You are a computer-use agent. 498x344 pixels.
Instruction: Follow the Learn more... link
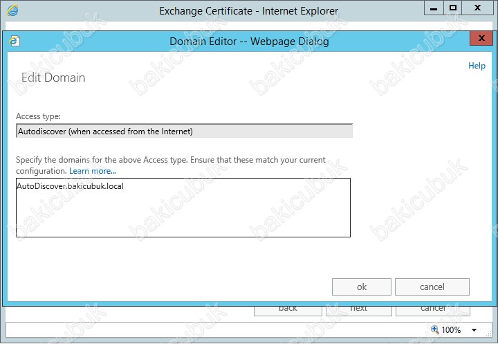pyautogui.click(x=93, y=171)
